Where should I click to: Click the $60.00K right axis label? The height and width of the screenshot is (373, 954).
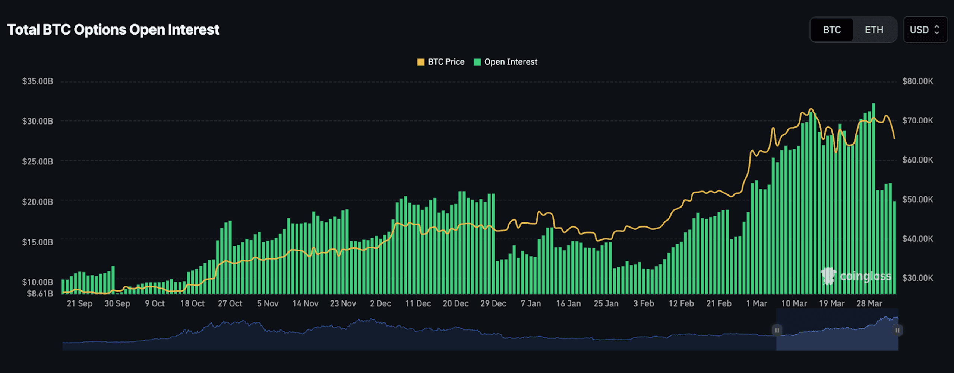(917, 160)
